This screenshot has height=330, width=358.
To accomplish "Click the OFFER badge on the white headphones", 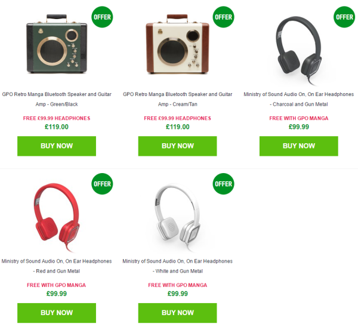I will coord(223,184).
